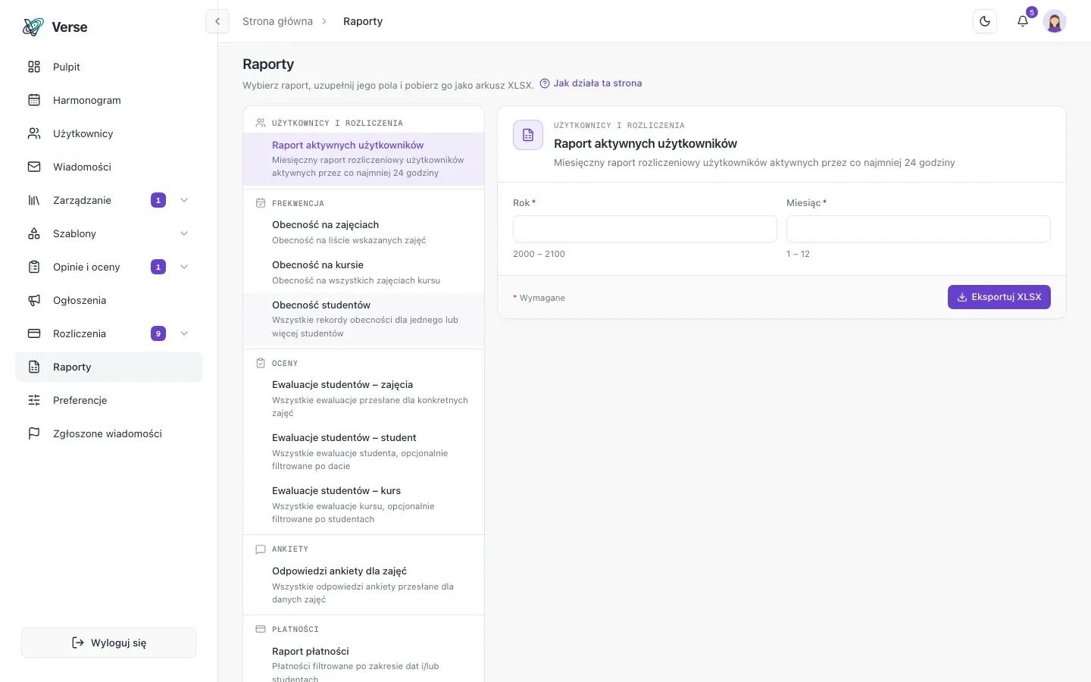Expand the Szablony submenu chevron
The height and width of the screenshot is (682, 1091).
(x=184, y=233)
